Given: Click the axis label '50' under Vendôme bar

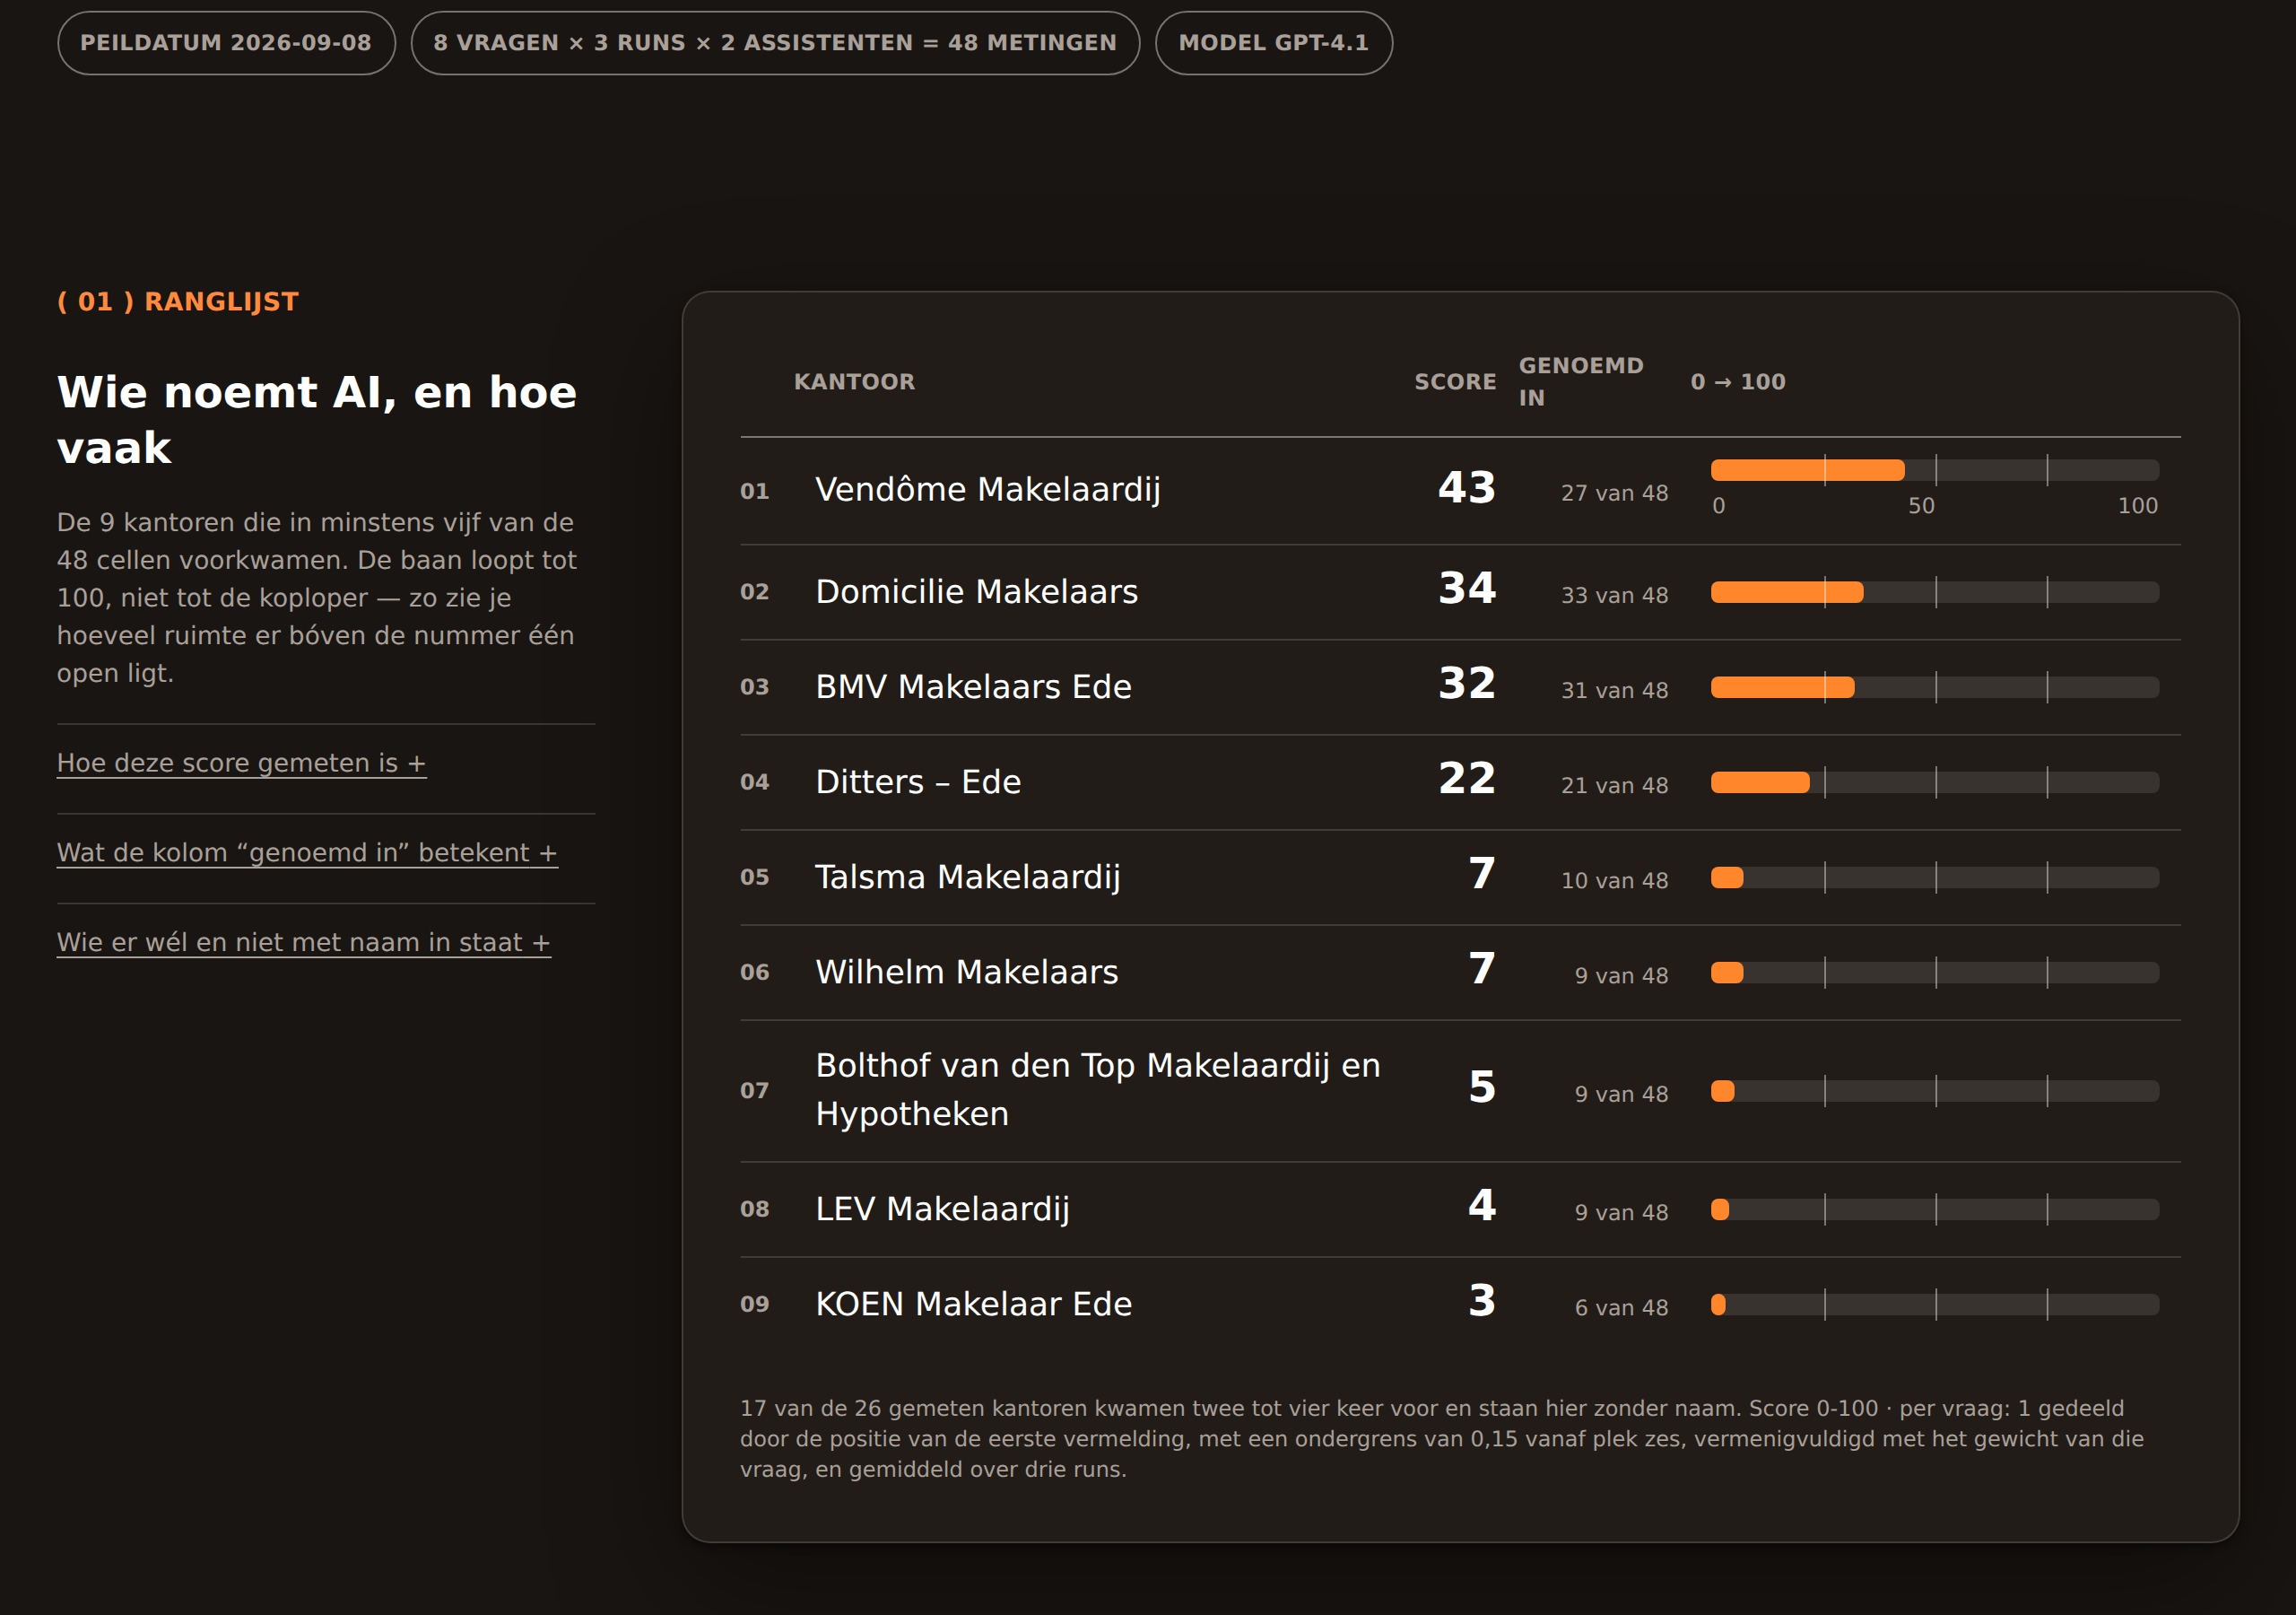Looking at the screenshot, I should (x=1921, y=506).
